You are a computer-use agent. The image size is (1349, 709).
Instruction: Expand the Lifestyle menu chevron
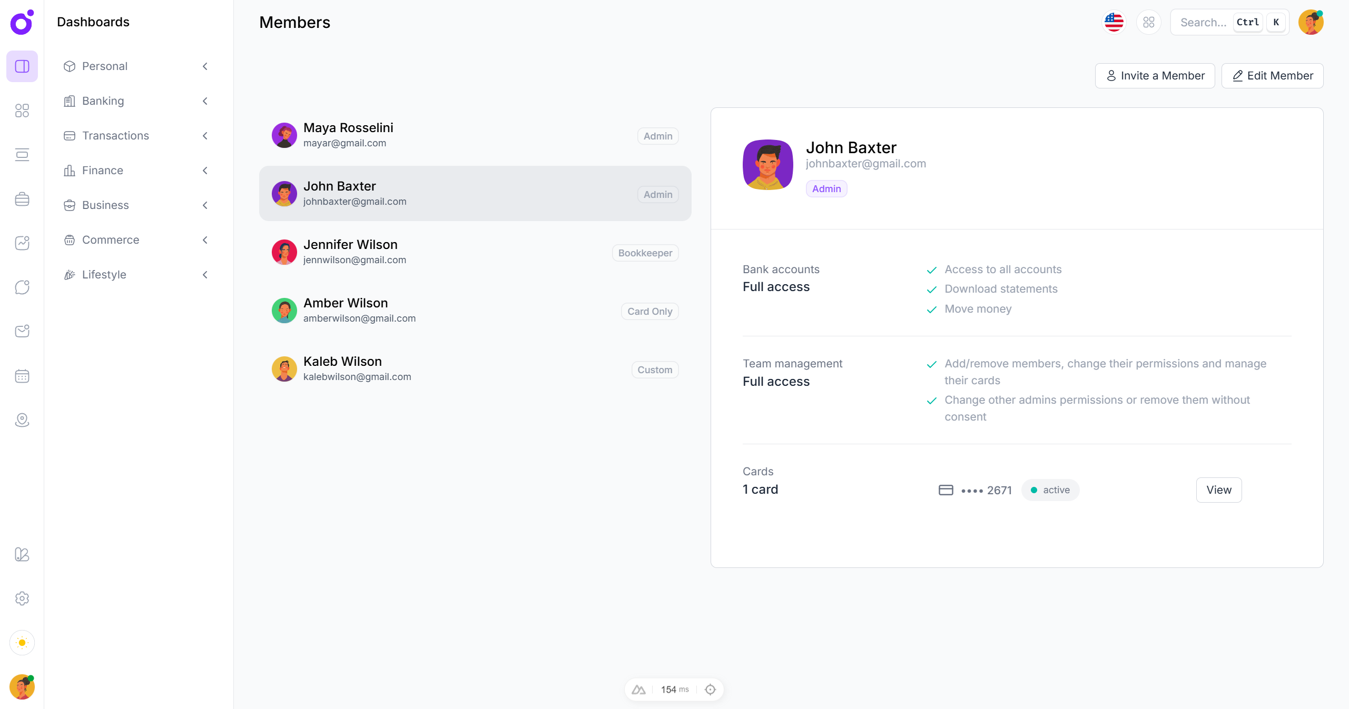(x=205, y=275)
